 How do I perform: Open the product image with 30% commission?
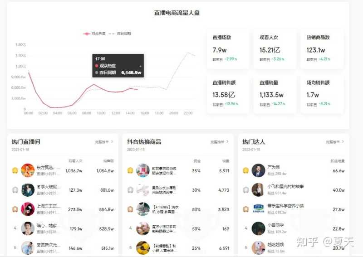coord(143,190)
